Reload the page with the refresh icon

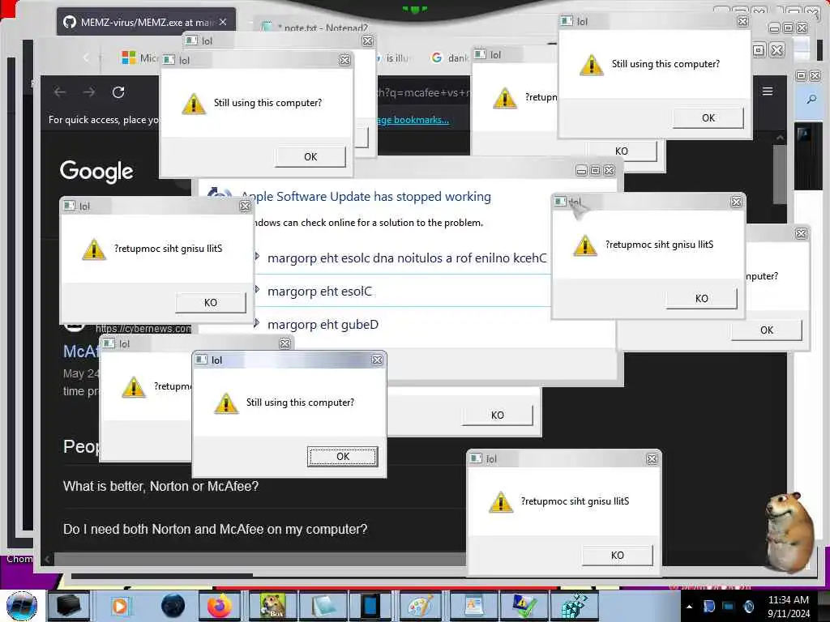(118, 92)
